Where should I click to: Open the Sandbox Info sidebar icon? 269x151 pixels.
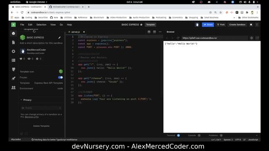point(13,34)
